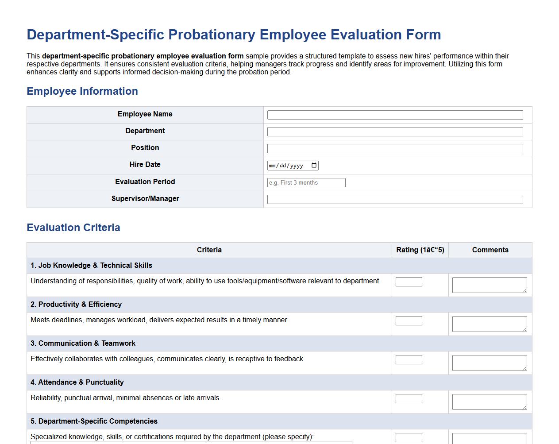The height and width of the screenshot is (444, 559).
Task: Click the rating box for Communication & Teamwork
Action: coord(409,359)
